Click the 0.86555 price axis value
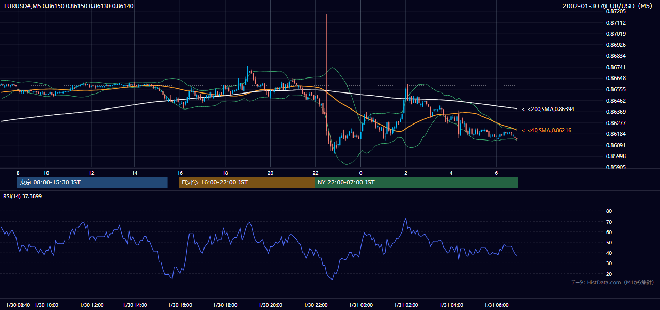Screen dimensions: 660x310 [x=616, y=89]
